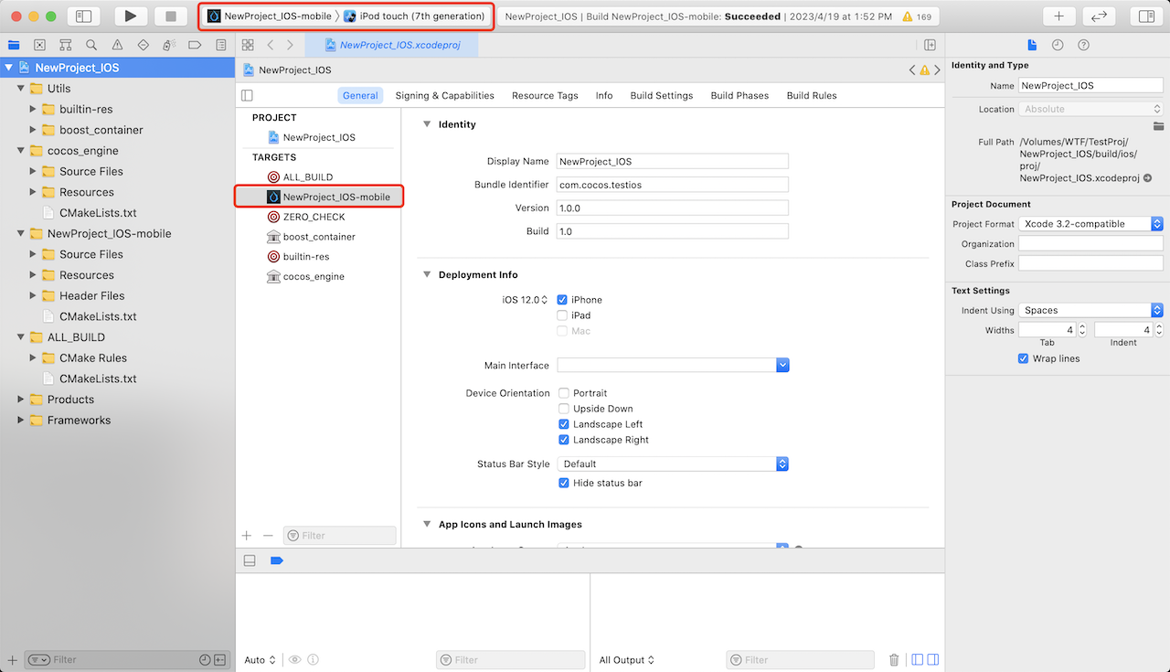Enable Upside Down orientation

564,409
